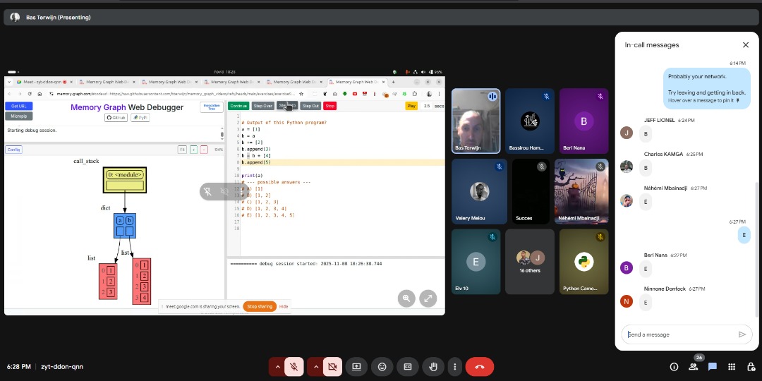Open the send reaction emoji button
The width and height of the screenshot is (762, 381).
(x=382, y=367)
